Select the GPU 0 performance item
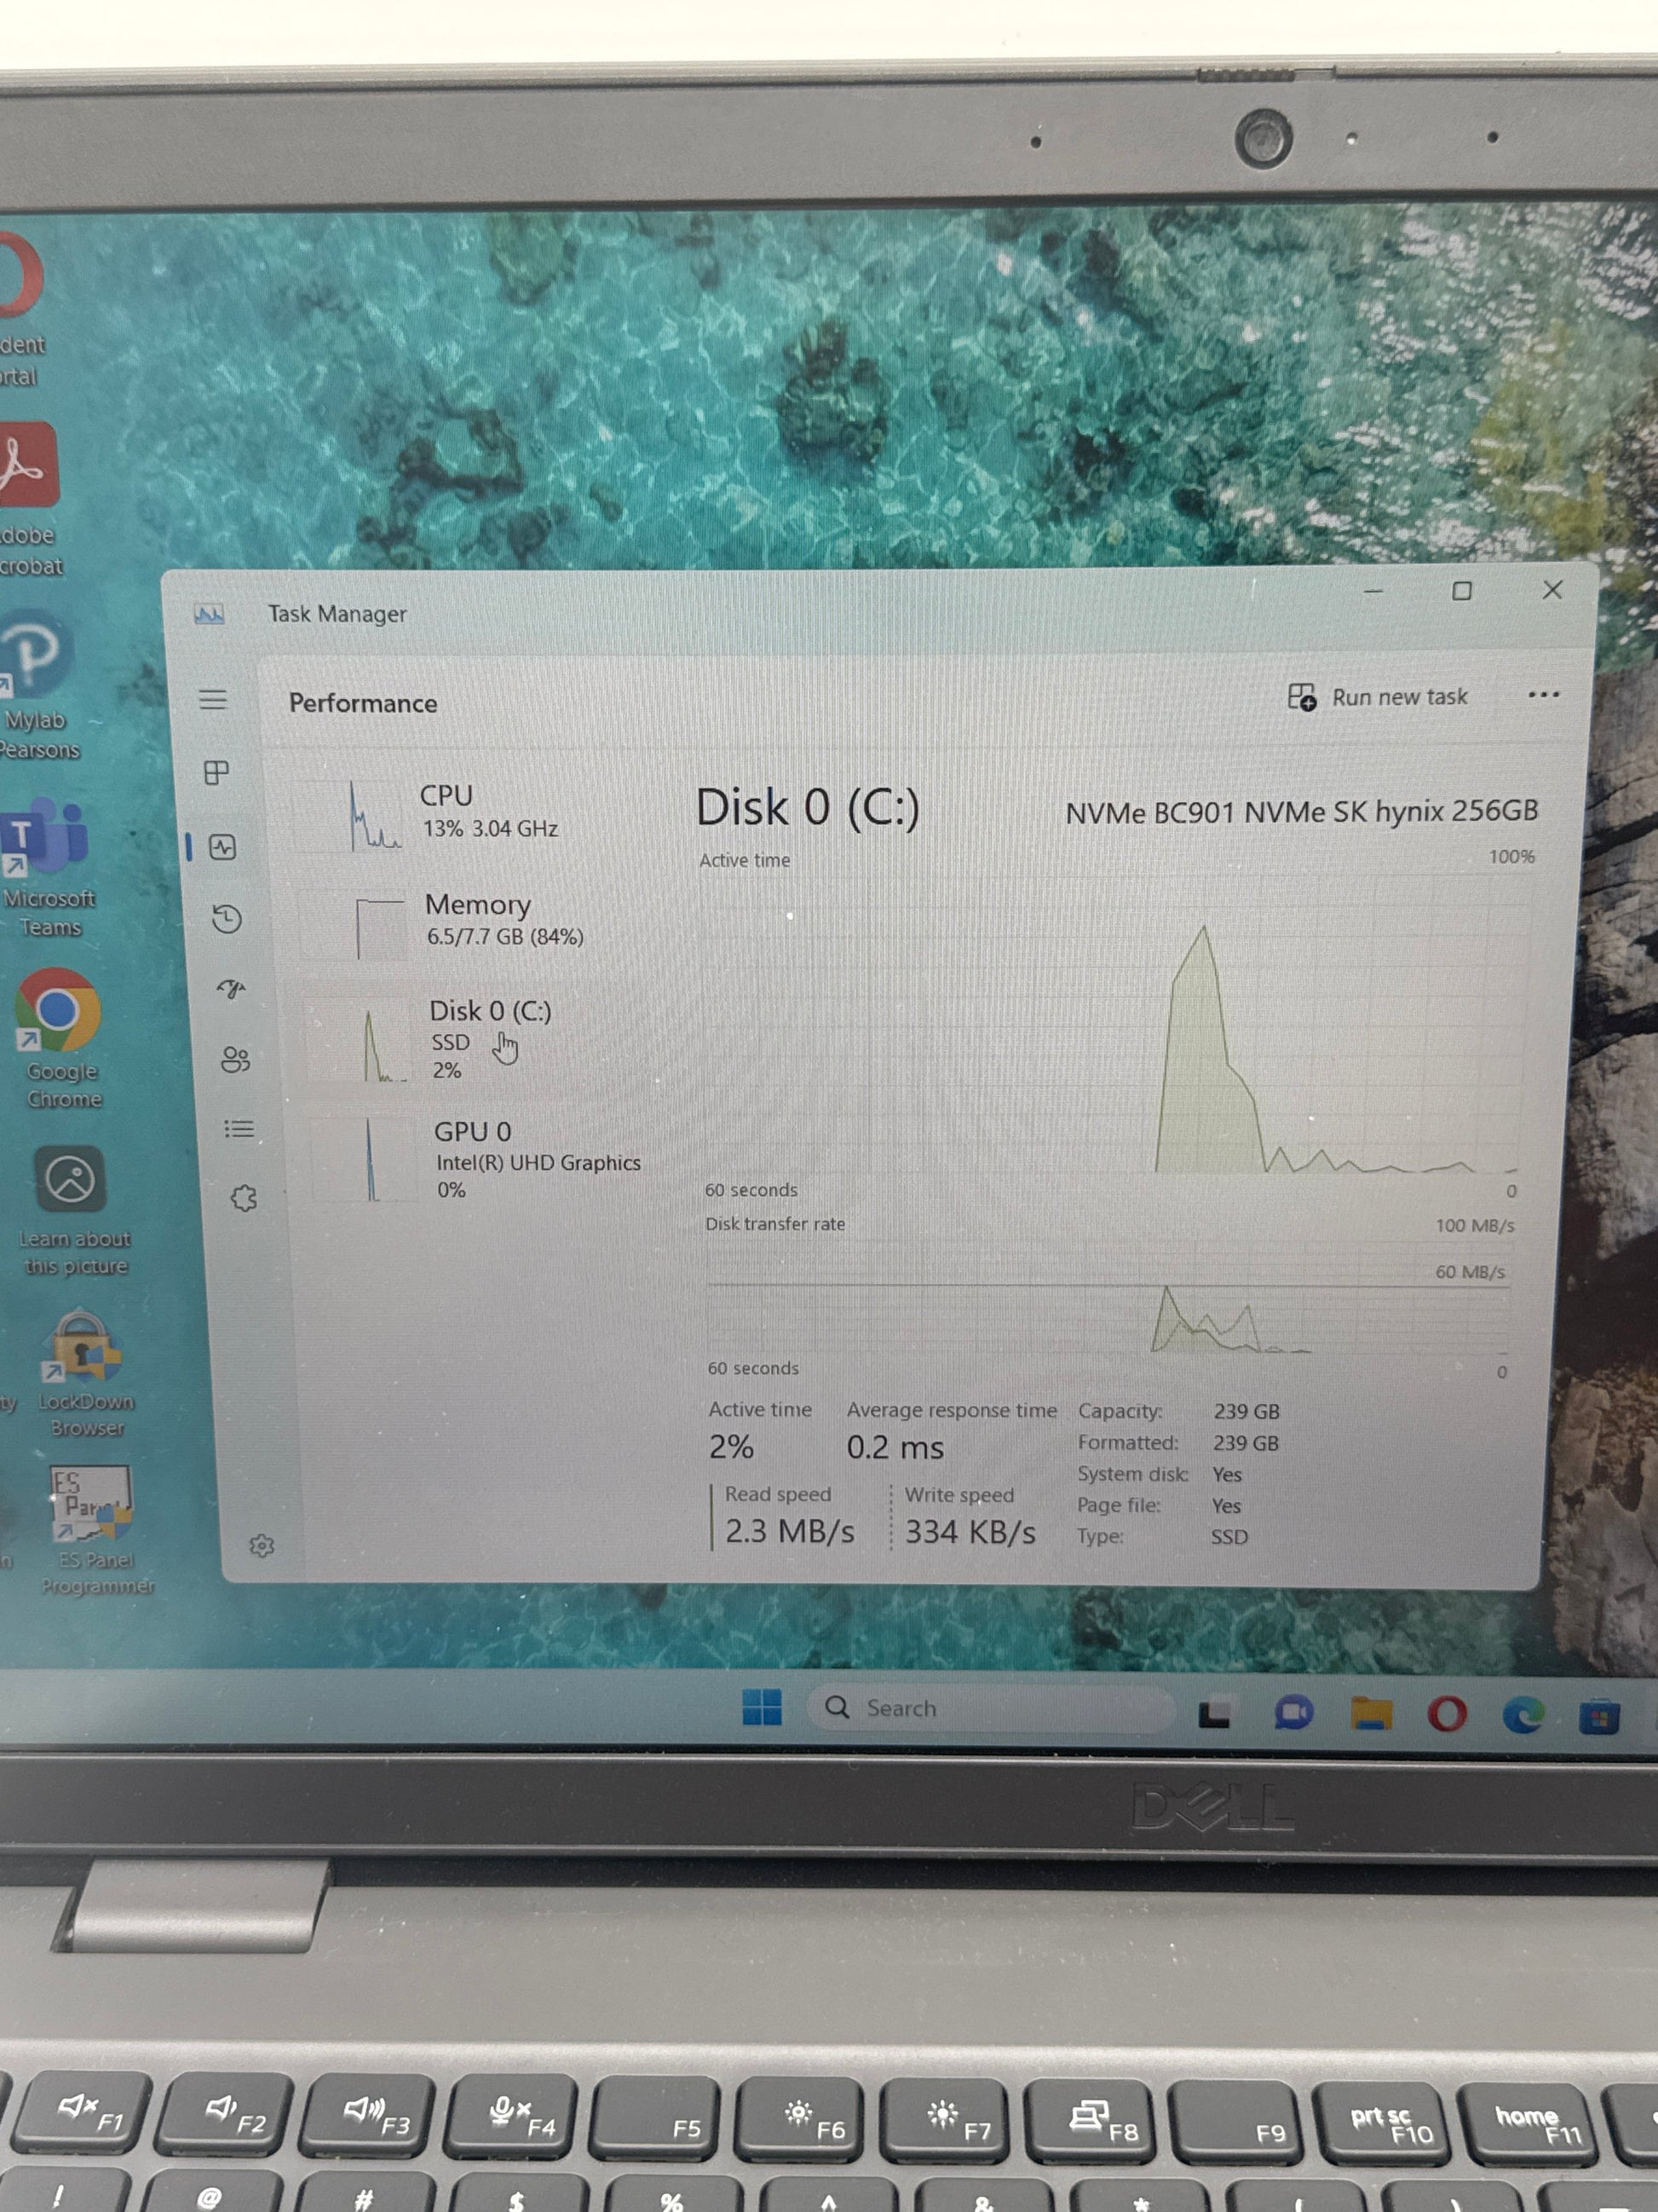This screenshot has height=2212, width=1658. [480, 1159]
